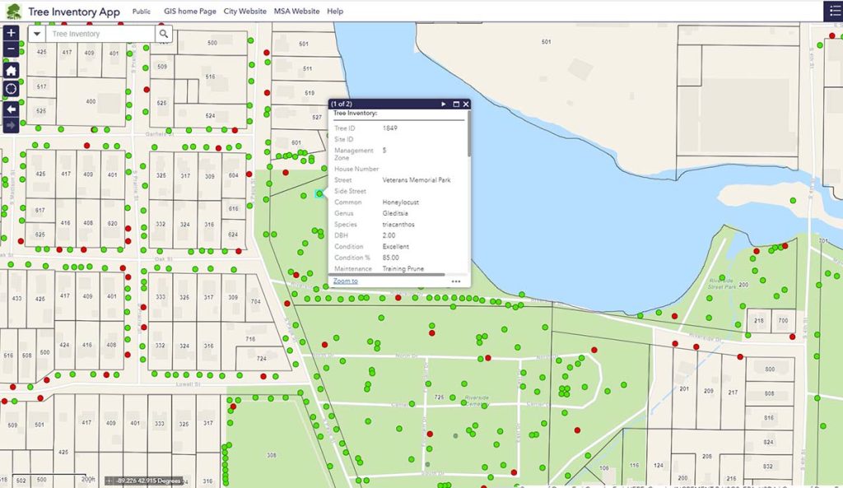Click the Zoom to link in the popup

[x=345, y=281]
